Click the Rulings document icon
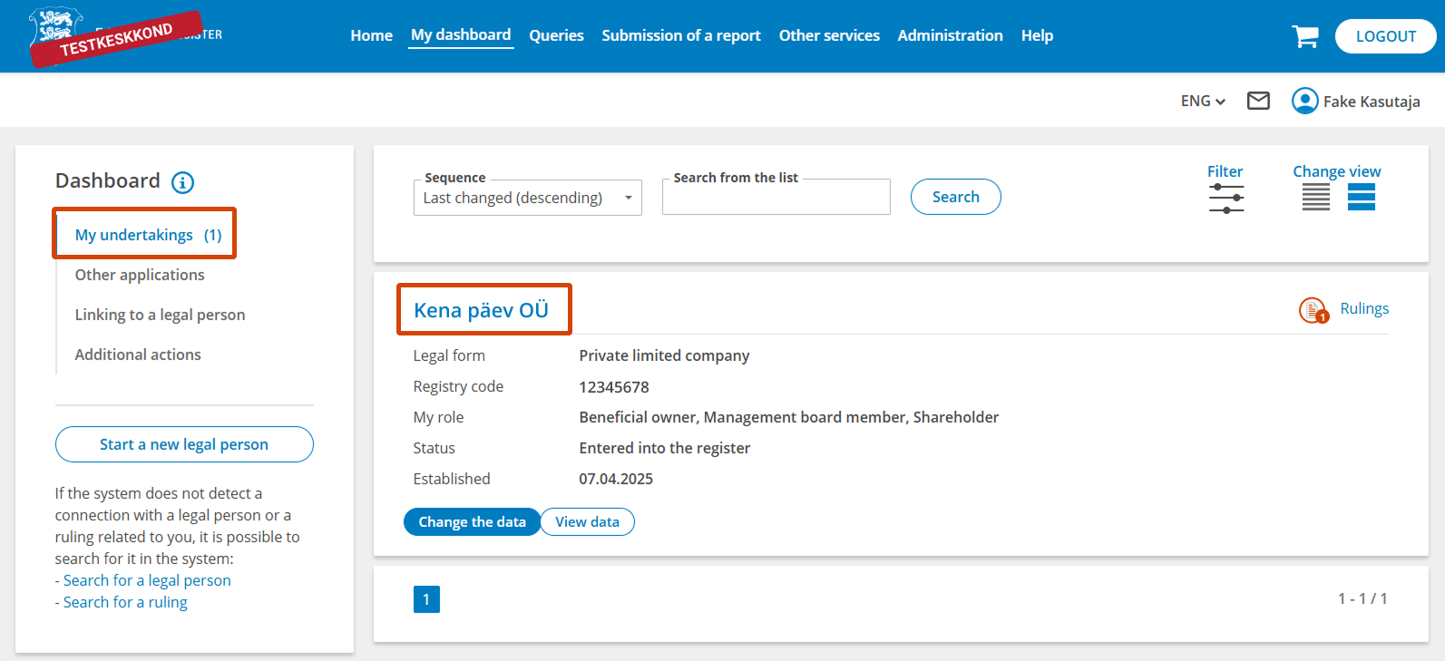 [1313, 310]
